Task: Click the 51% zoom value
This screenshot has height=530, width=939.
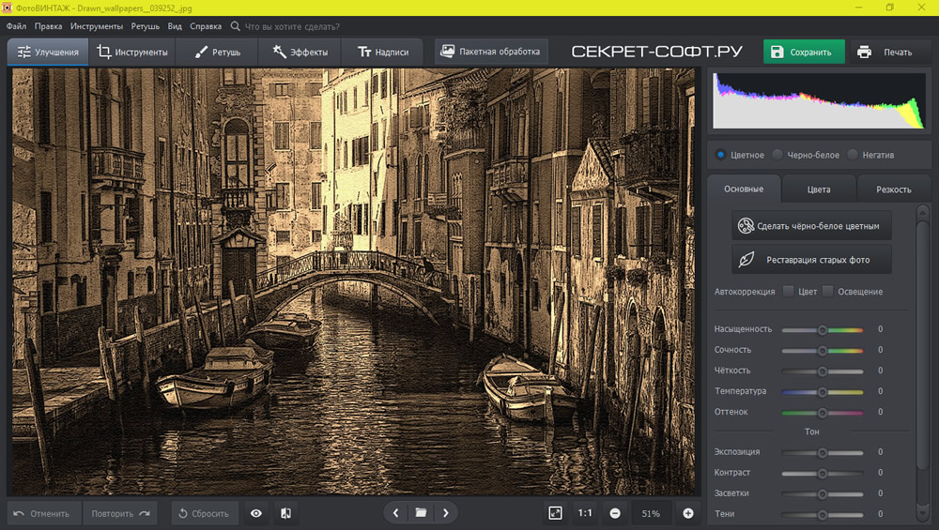Action: click(651, 513)
